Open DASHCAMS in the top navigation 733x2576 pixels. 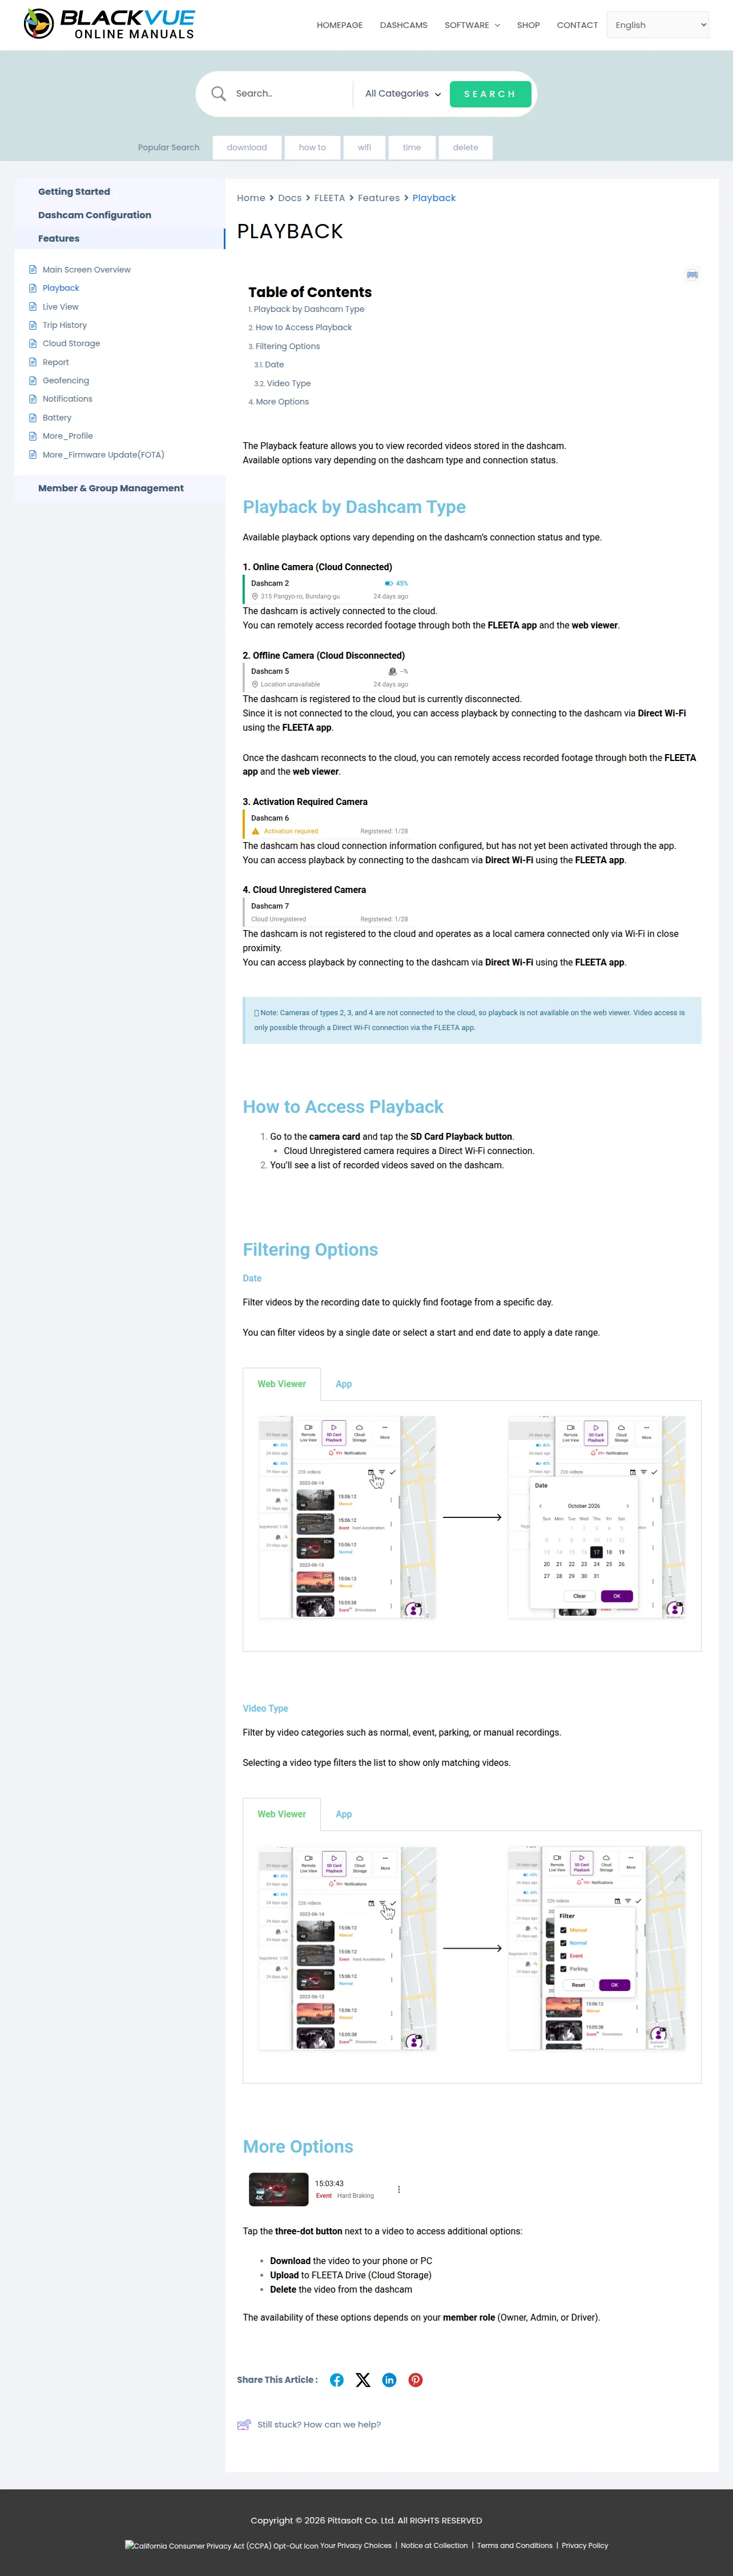404,25
